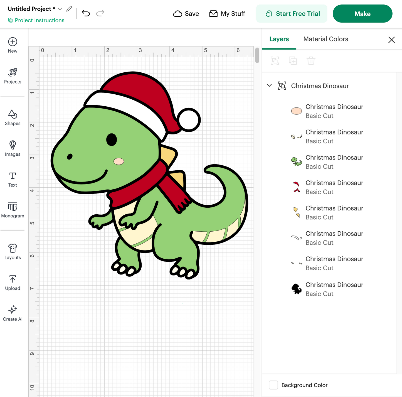
Task: Click the green Make button
Action: click(362, 14)
